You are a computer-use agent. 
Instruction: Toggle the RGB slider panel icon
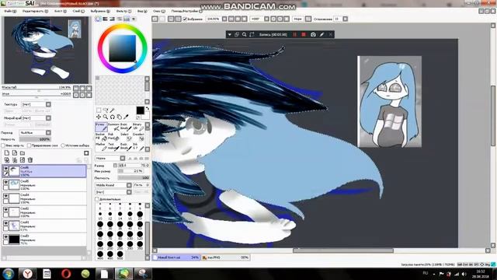(106, 19)
